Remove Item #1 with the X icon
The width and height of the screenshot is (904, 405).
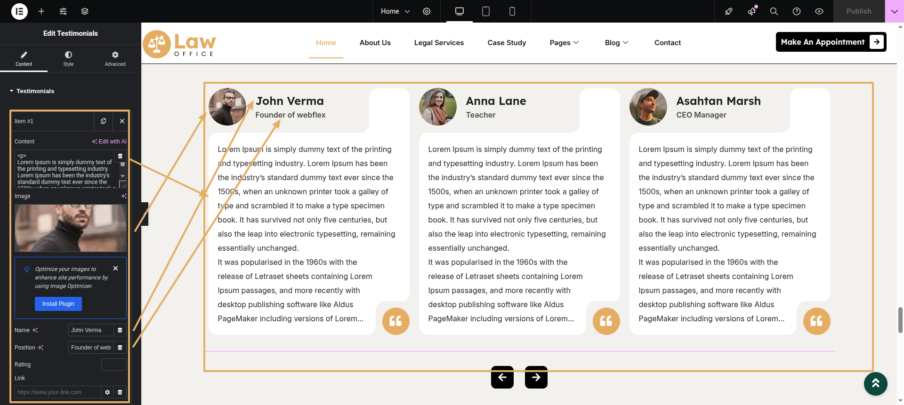[x=122, y=121]
